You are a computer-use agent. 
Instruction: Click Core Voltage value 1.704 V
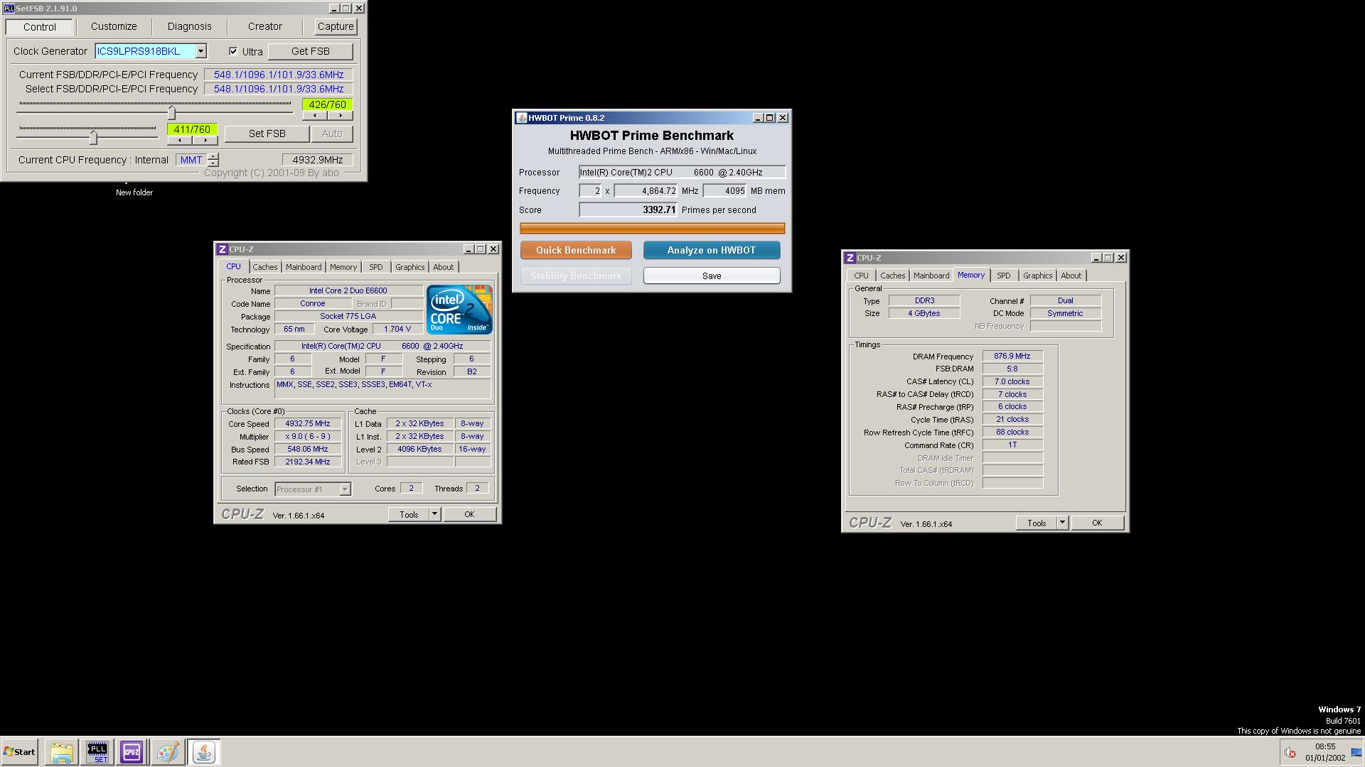[x=397, y=330]
